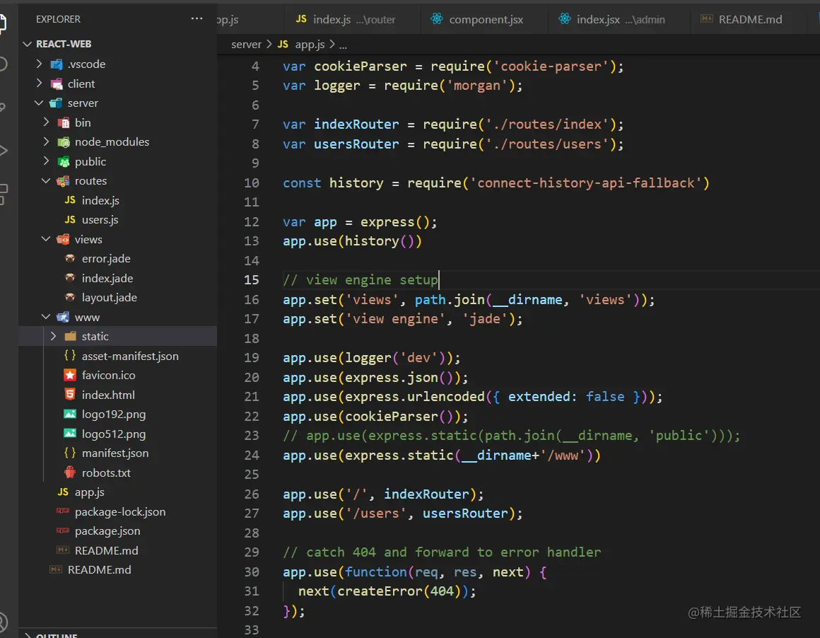Click the braces icon of asset-manifest.json
Image resolution: width=820 pixels, height=638 pixels.
point(70,355)
